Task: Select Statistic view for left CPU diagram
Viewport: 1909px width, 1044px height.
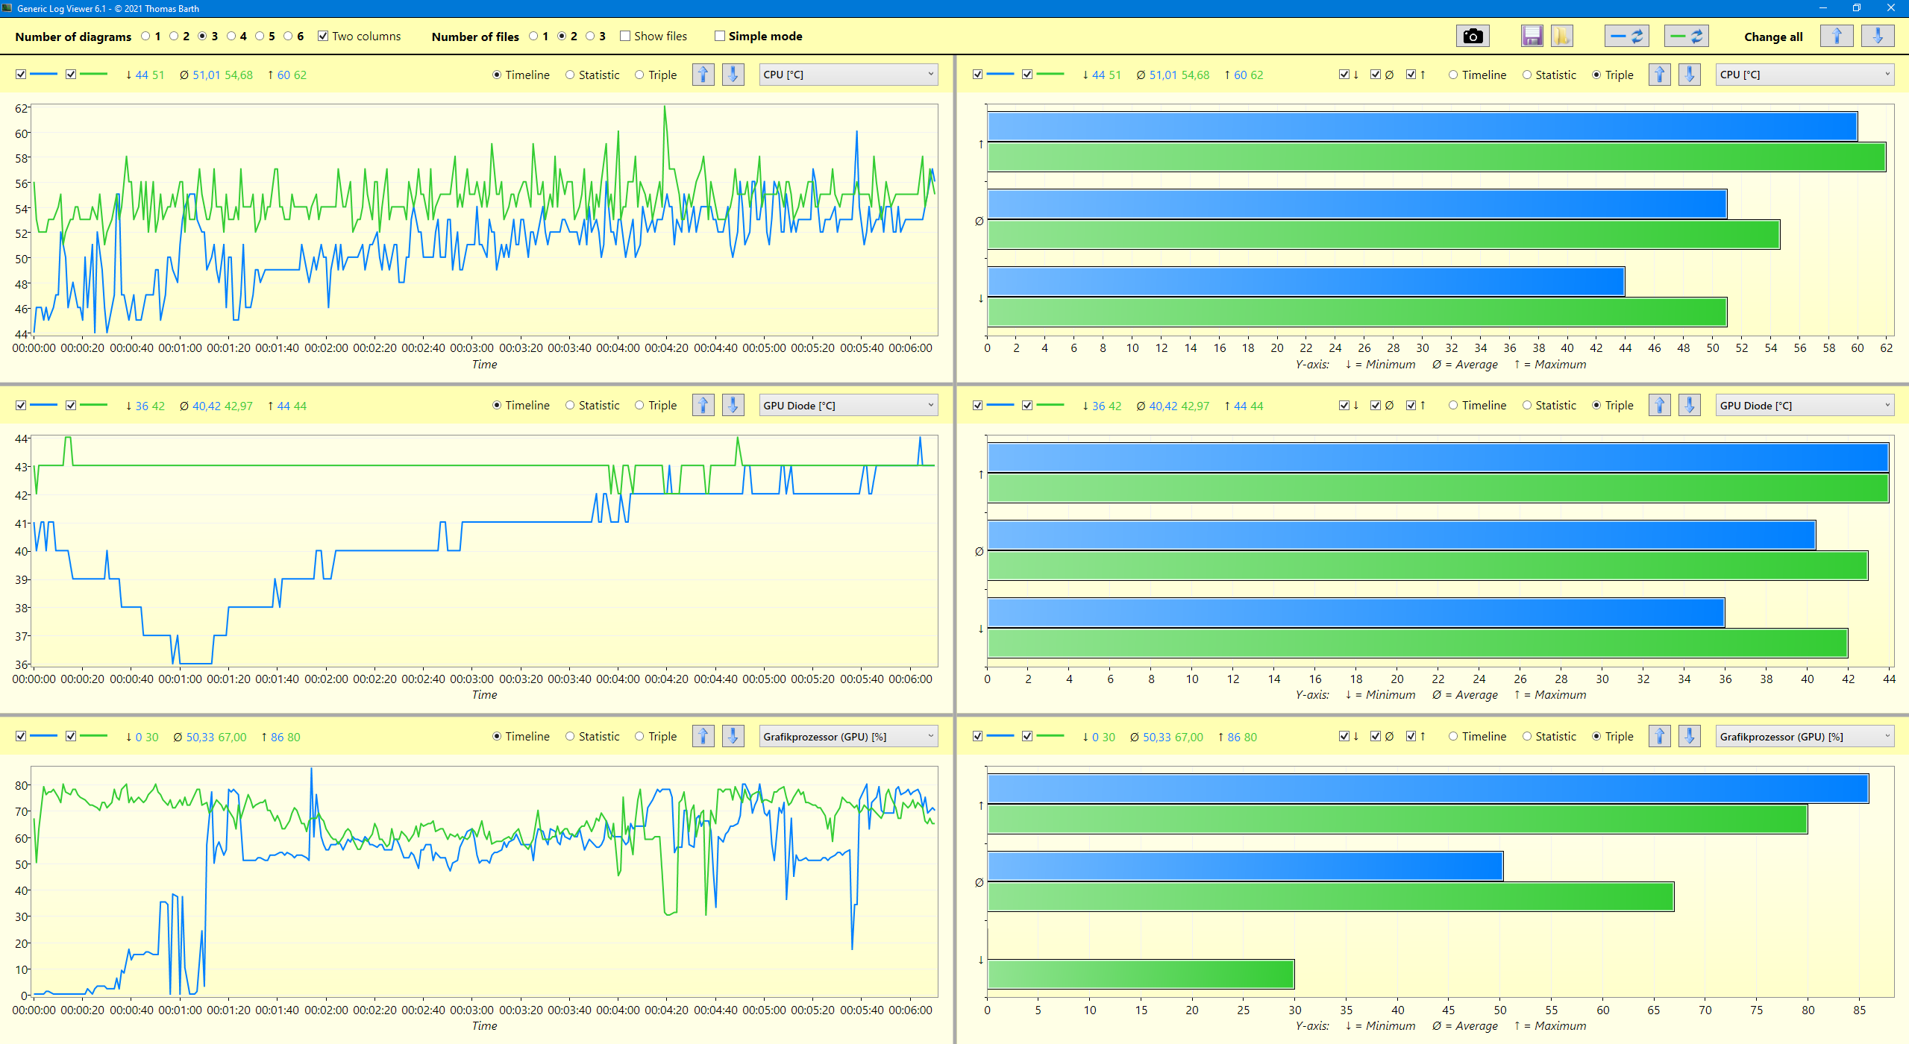Action: tap(571, 75)
